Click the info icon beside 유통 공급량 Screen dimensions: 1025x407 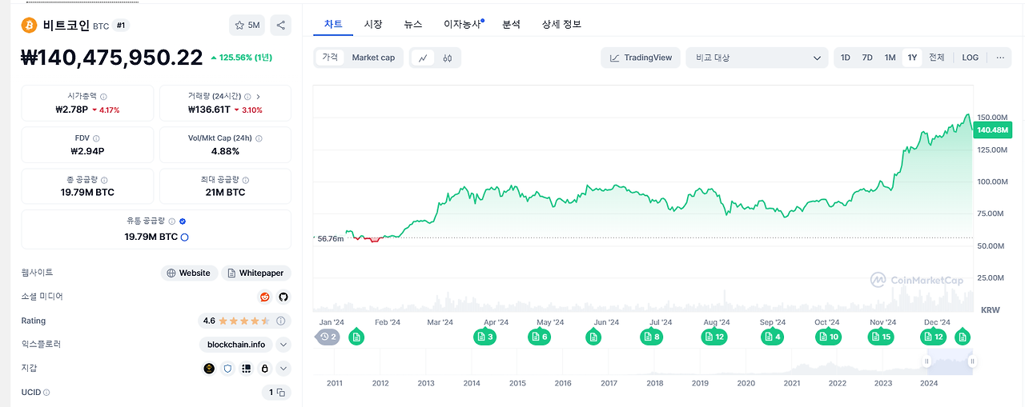pos(172,221)
